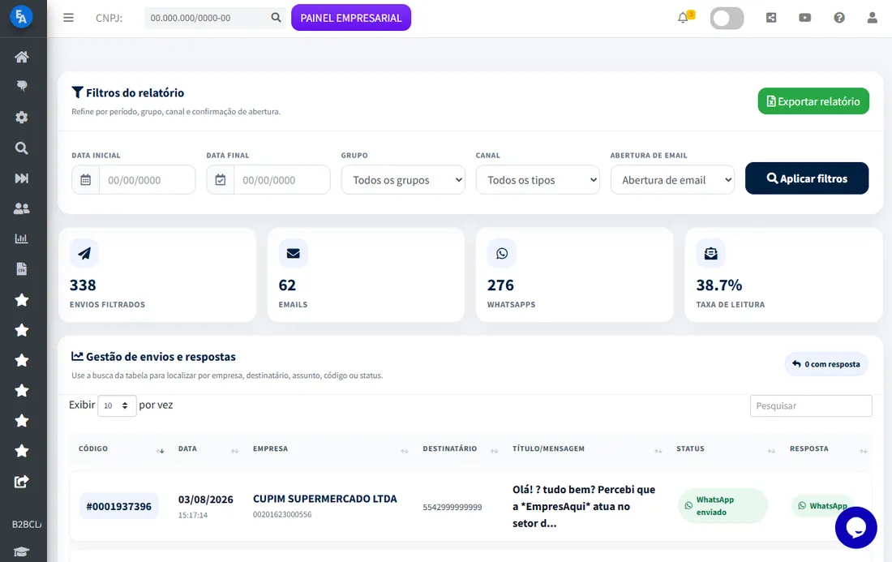Click the share icon in top bar
This screenshot has height=562, width=892.
click(x=771, y=18)
